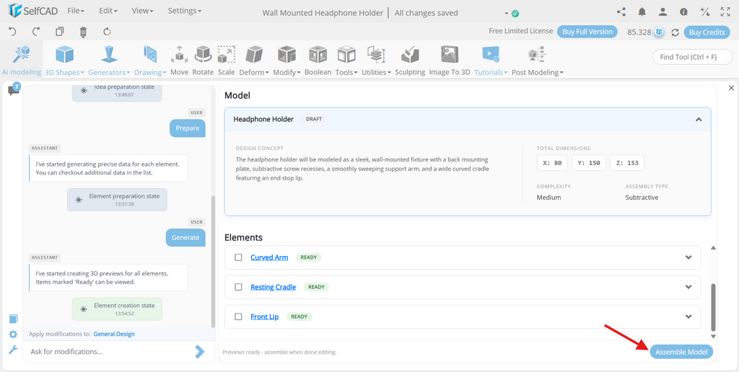Open the Modify tool
Screen dimensions: 739x372
tap(287, 61)
